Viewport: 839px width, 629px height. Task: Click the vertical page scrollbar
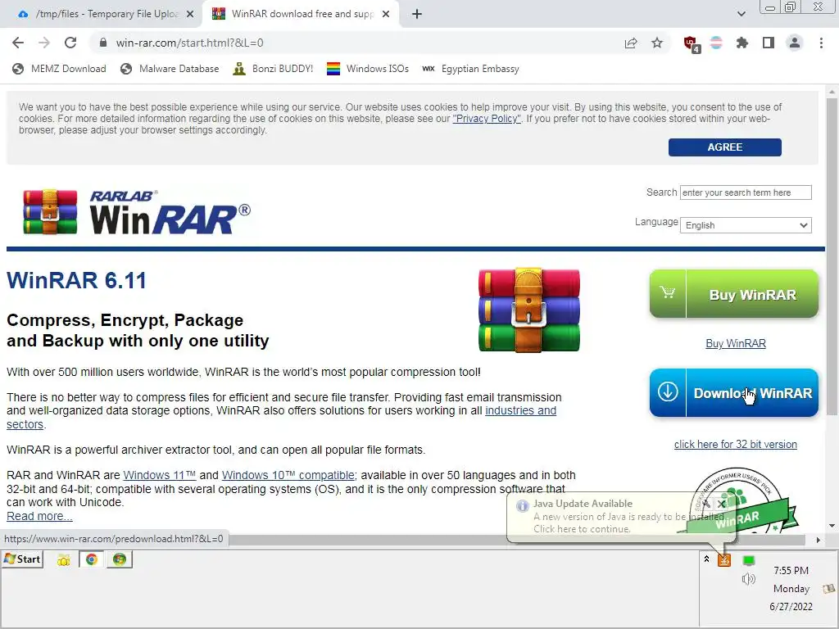click(832, 256)
